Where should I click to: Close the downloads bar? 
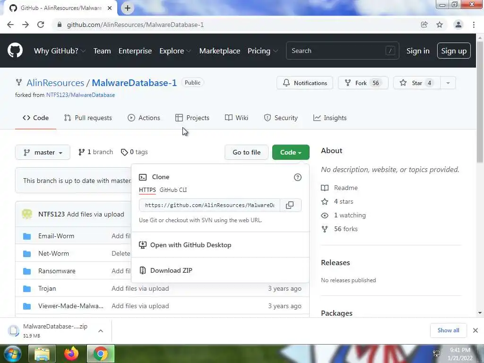(475, 330)
